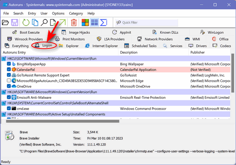Open the User menu
This screenshot has width=236, height=165.
[44, 13]
